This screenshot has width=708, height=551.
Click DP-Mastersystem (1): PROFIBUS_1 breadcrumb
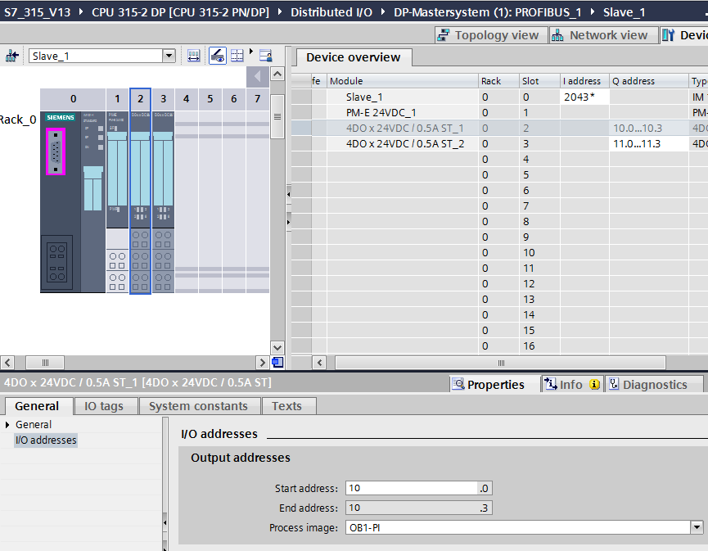488,12
